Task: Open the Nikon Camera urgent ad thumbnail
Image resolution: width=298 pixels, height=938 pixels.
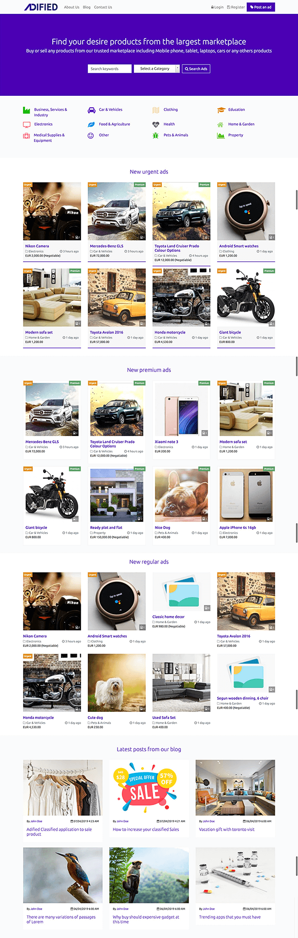Action: [x=52, y=211]
